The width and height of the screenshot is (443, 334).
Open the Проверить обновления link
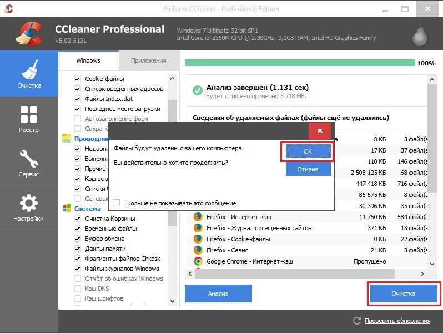pos(397,321)
